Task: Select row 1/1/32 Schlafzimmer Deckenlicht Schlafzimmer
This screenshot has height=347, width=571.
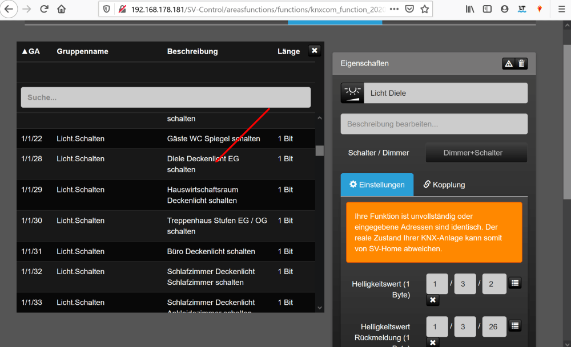Action: 166,276
